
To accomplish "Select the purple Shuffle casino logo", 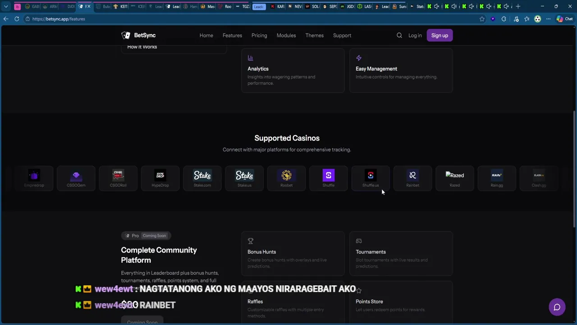I will click(x=329, y=175).
